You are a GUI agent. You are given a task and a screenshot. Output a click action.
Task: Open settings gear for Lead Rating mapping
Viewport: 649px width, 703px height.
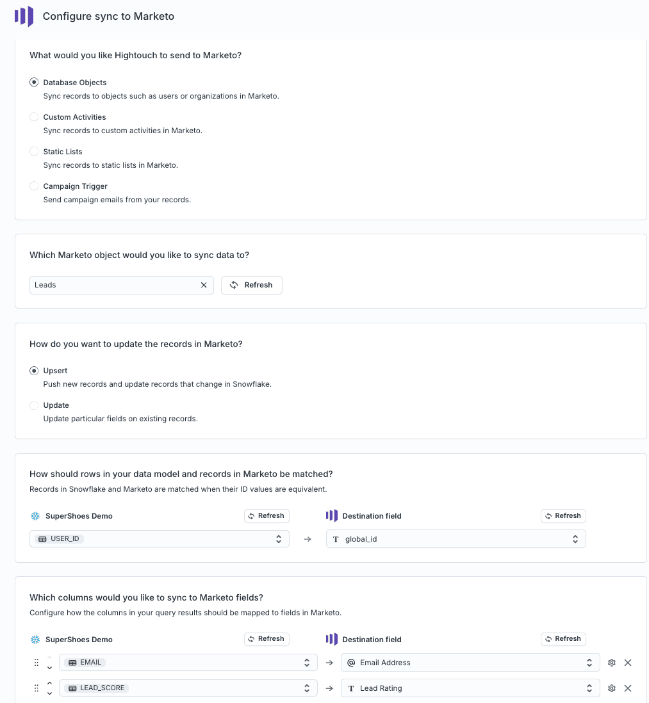(612, 688)
